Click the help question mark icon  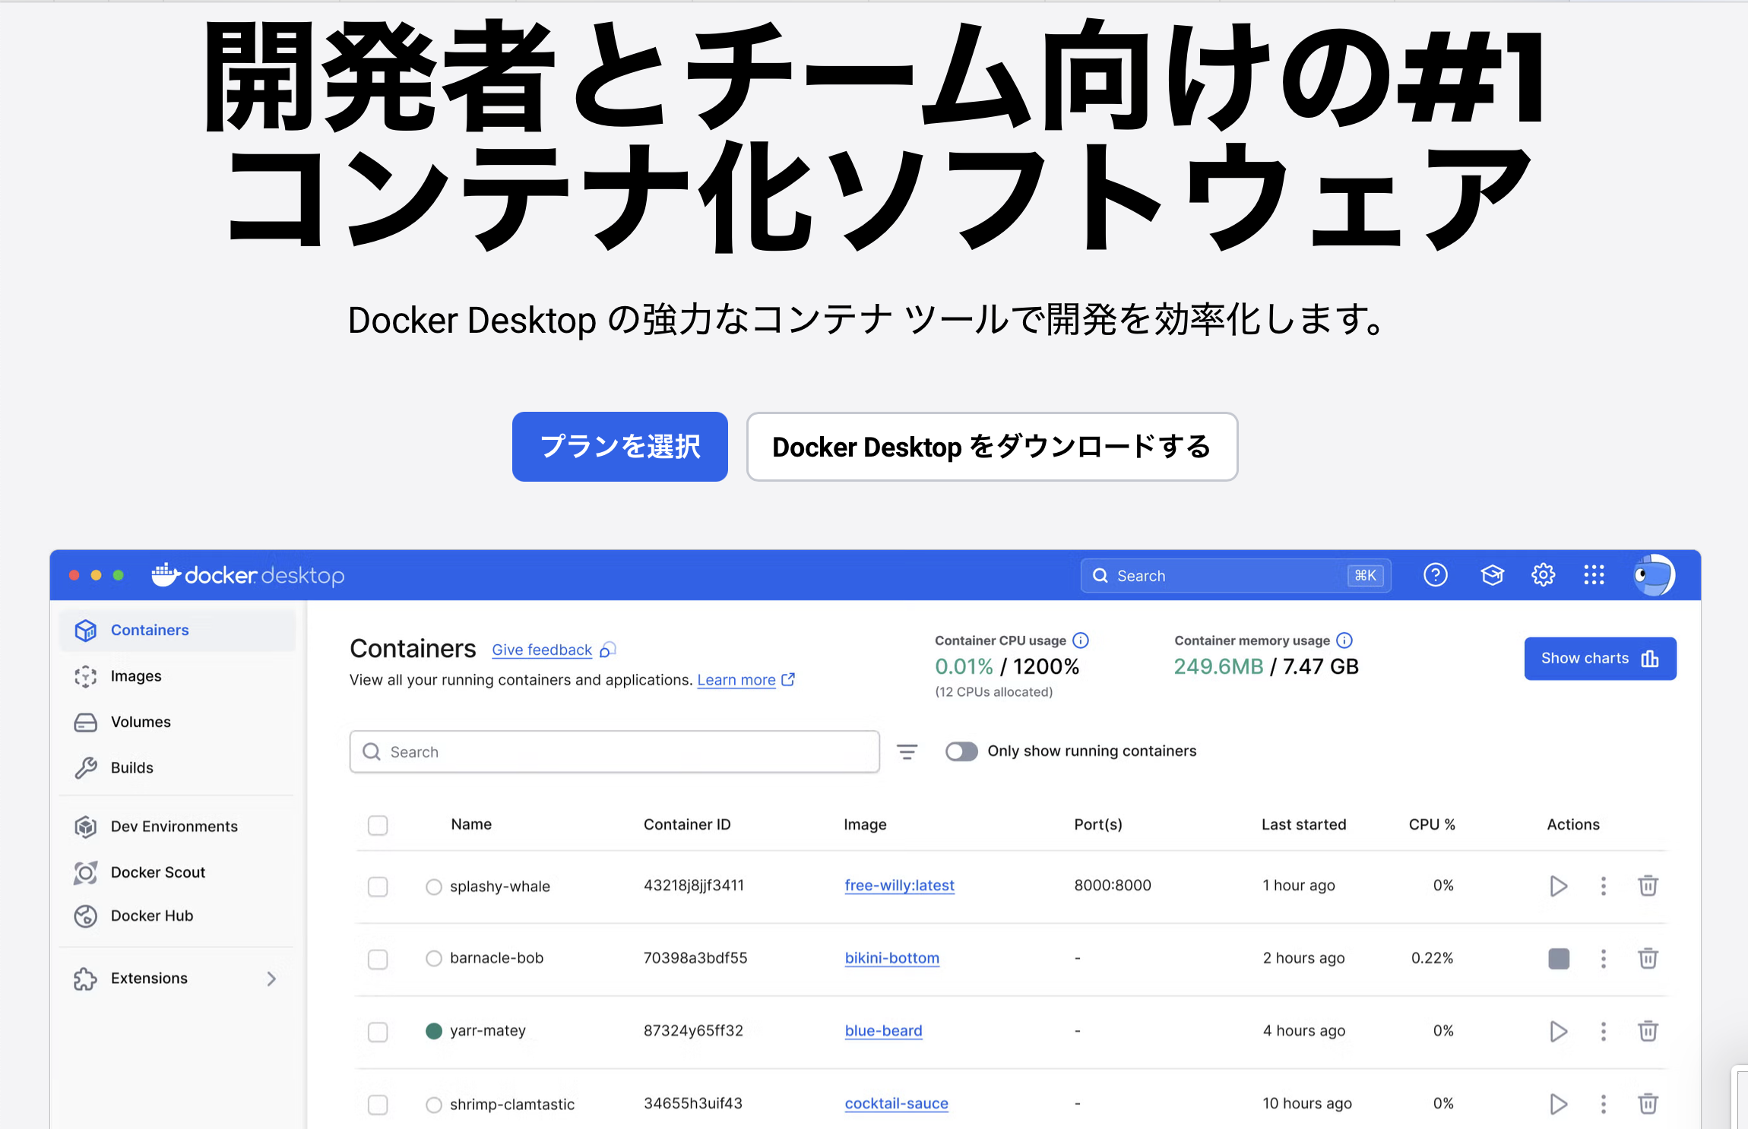(1435, 575)
